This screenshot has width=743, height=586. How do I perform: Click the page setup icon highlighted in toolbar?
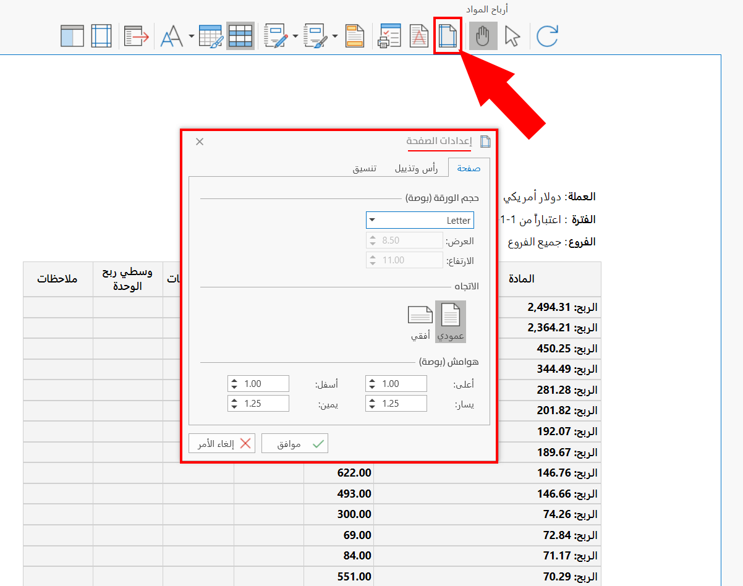448,36
